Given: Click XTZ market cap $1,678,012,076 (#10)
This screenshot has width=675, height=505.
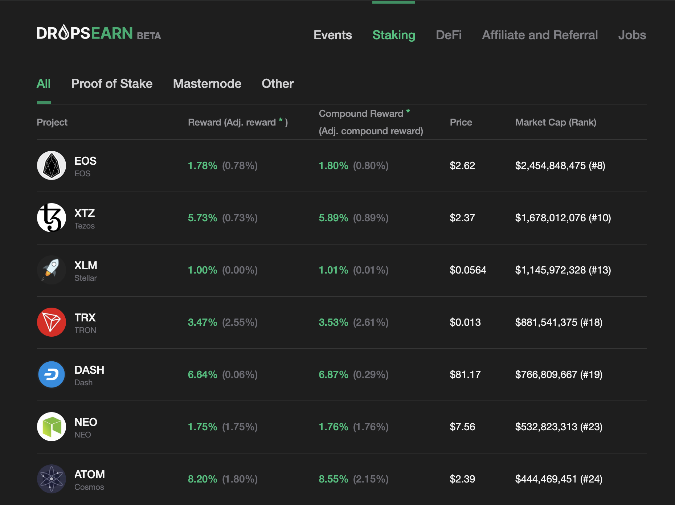Looking at the screenshot, I should [563, 218].
